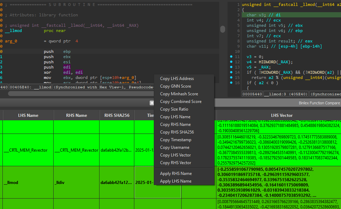The image size is (341, 209).
Task: Toggle breakpoint dot on pseudocode line 13
Action: (x=231, y=67)
